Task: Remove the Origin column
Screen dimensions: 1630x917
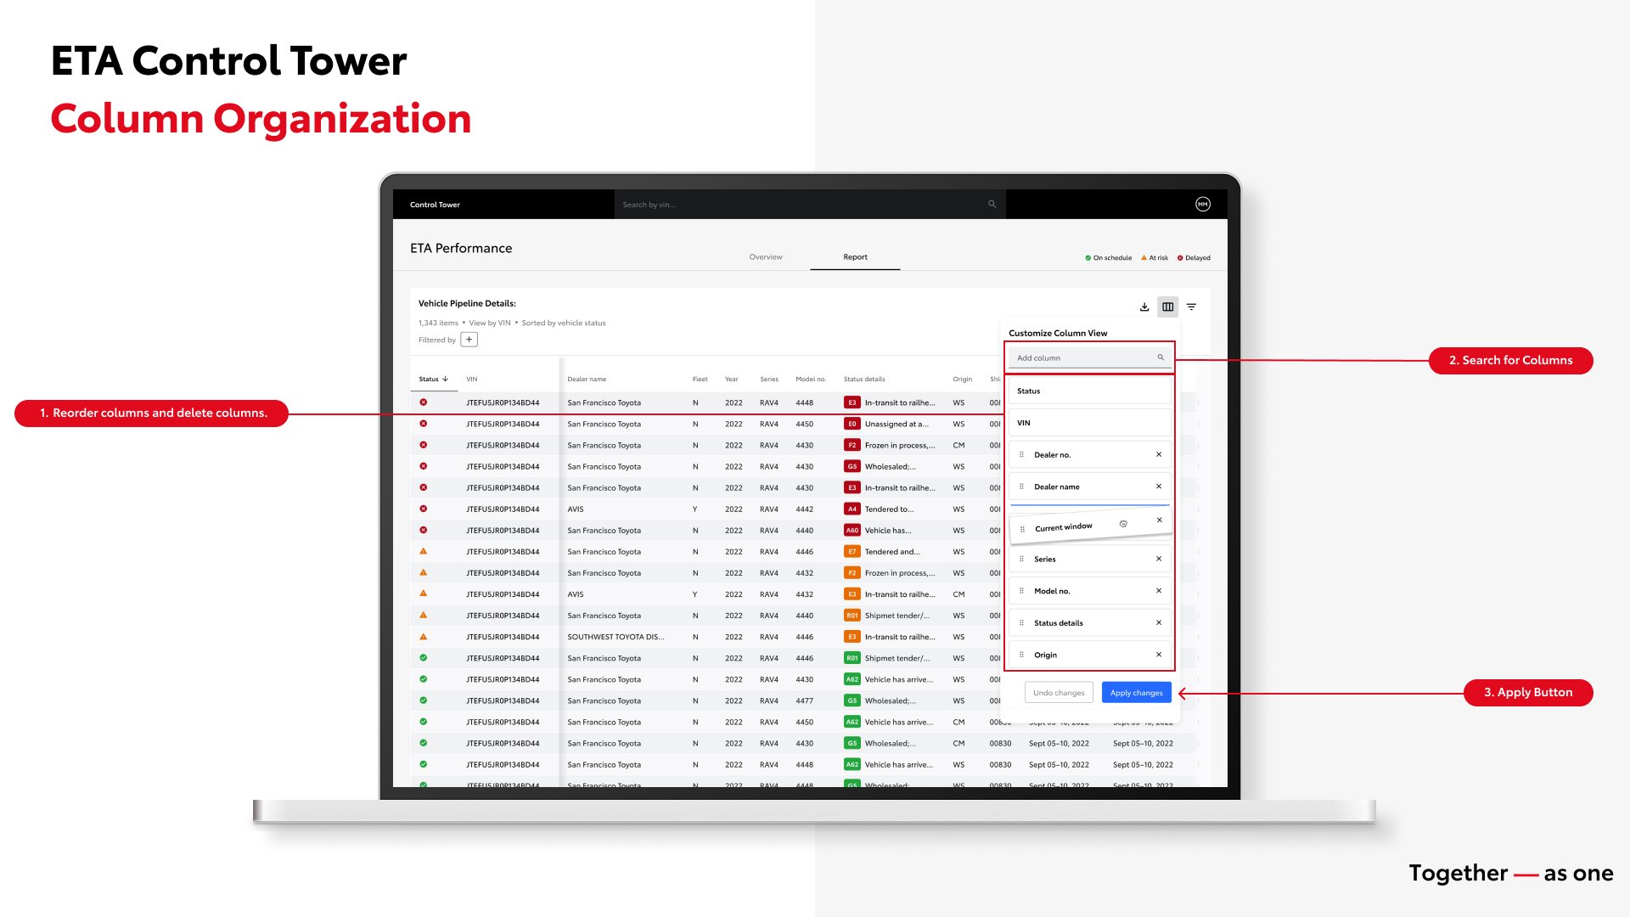Action: pos(1159,655)
